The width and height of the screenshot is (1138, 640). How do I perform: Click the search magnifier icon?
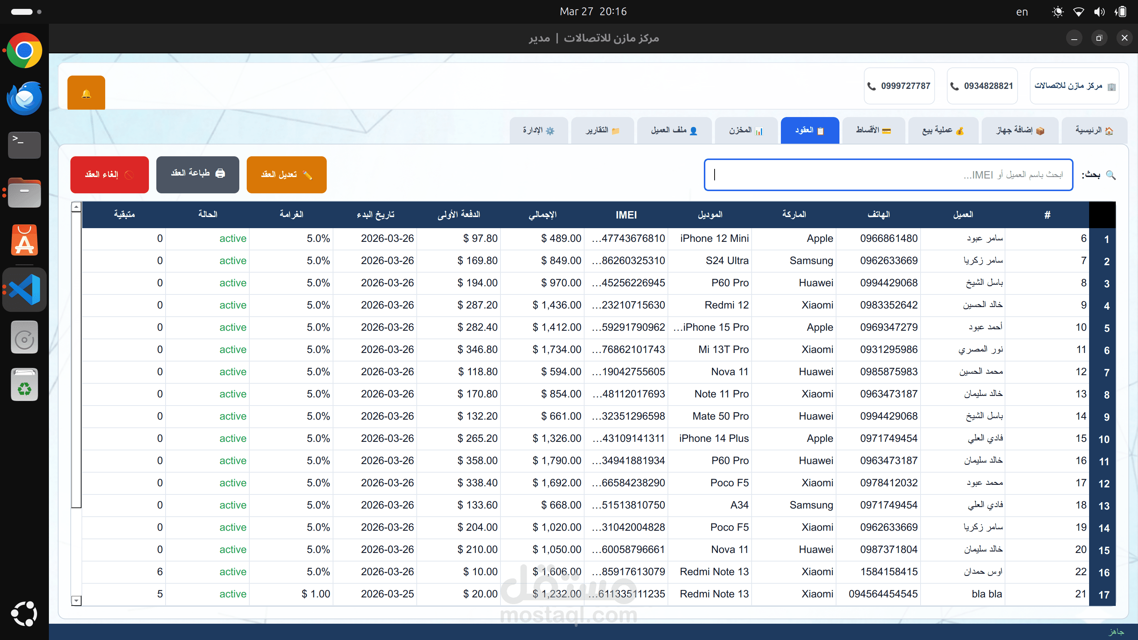coord(1111,175)
